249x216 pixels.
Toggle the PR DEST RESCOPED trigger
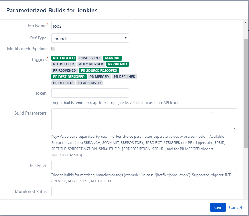[69, 76]
